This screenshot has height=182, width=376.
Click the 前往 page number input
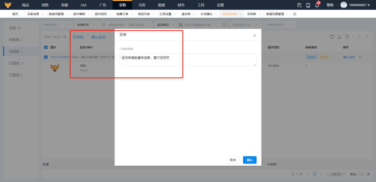click(x=362, y=174)
